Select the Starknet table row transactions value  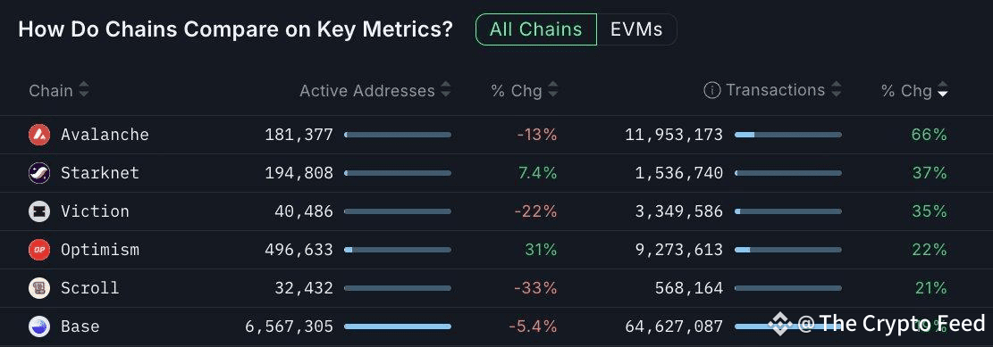pyautogui.click(x=679, y=173)
